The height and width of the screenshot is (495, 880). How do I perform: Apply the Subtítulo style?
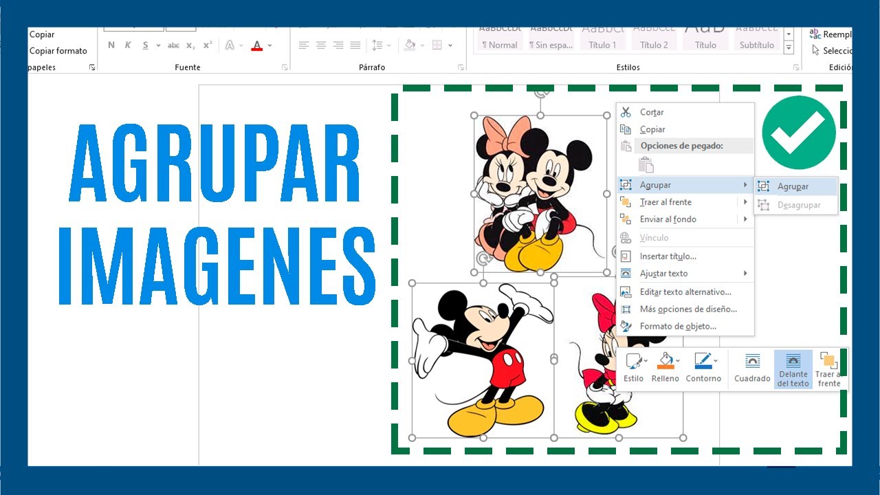(x=757, y=40)
